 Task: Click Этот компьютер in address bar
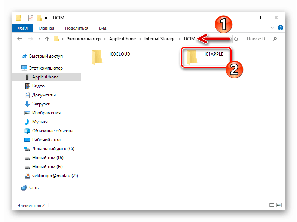point(83,39)
